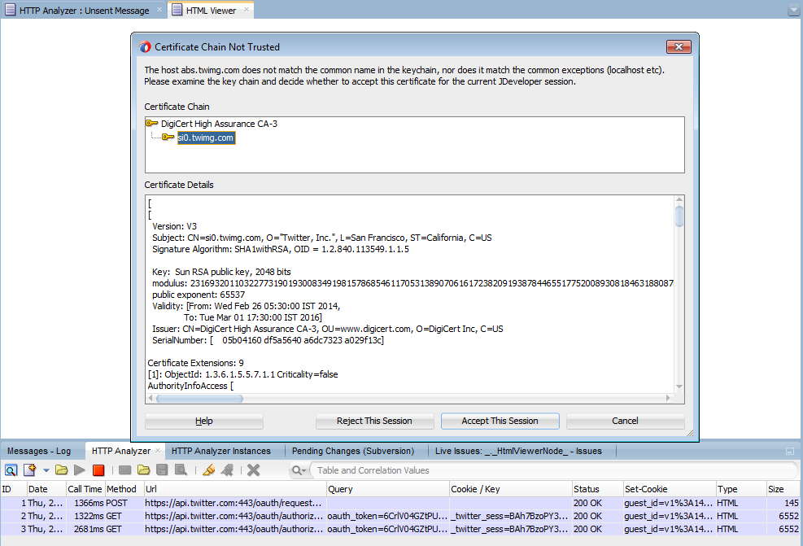Click the document icon on Unsent Message tab
The height and width of the screenshot is (546, 803).
click(10, 10)
